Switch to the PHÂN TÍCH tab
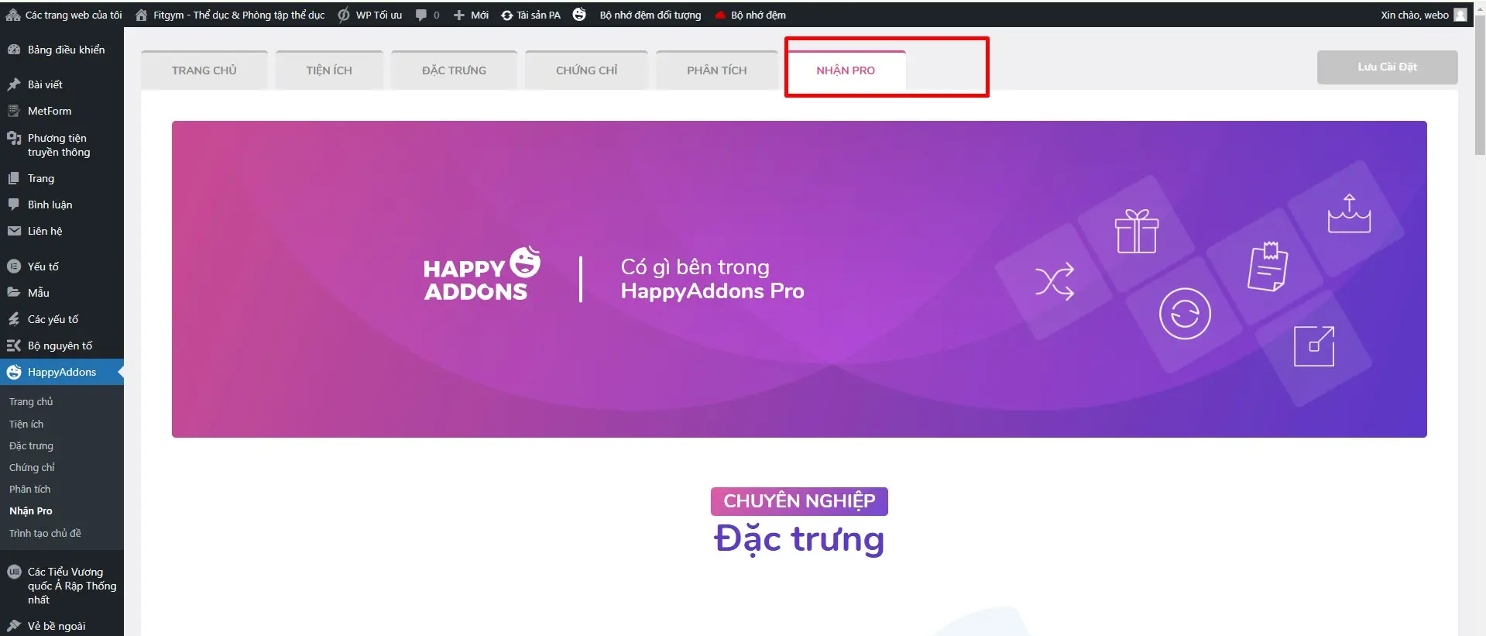Image resolution: width=1486 pixels, height=636 pixels. [717, 70]
